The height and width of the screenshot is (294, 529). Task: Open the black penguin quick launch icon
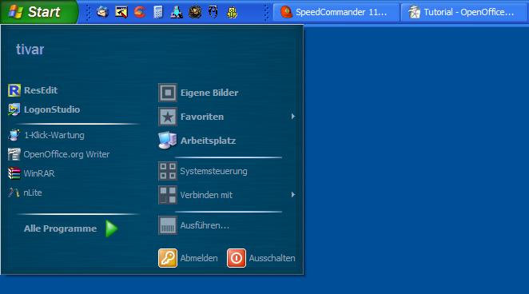point(213,12)
